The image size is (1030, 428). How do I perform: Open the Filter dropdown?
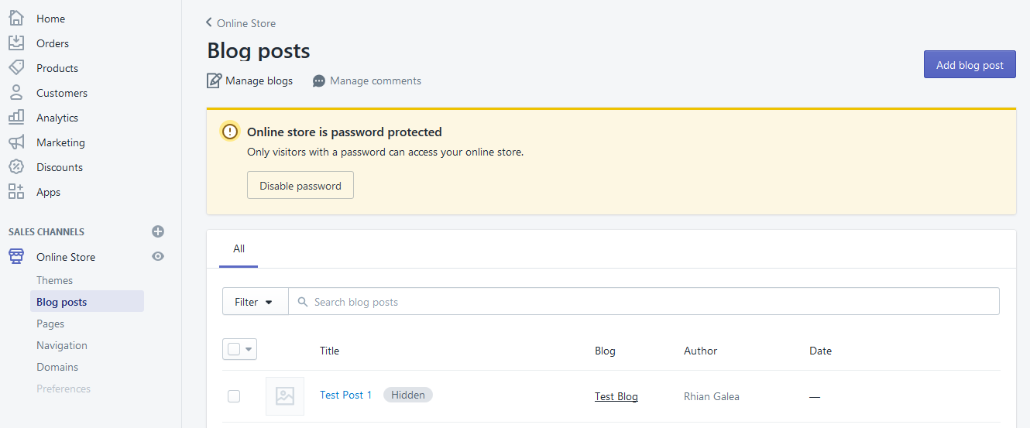[255, 302]
